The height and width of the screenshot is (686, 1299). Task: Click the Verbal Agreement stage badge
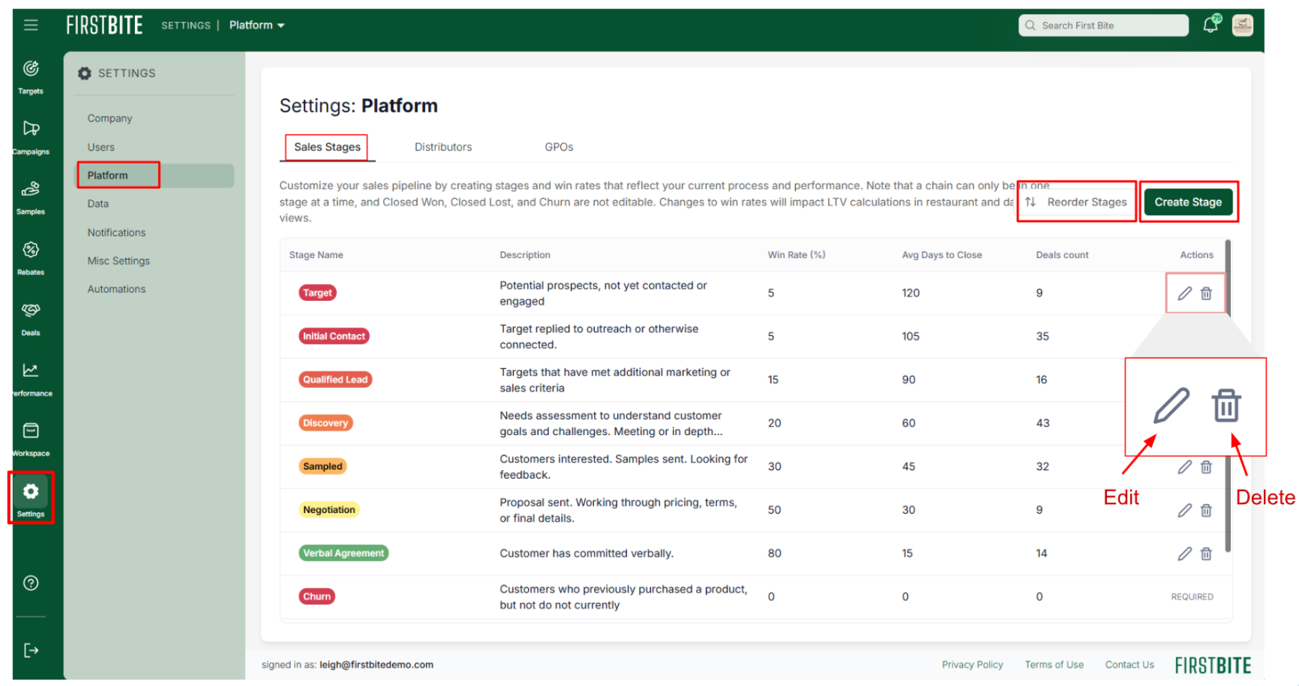pos(344,554)
